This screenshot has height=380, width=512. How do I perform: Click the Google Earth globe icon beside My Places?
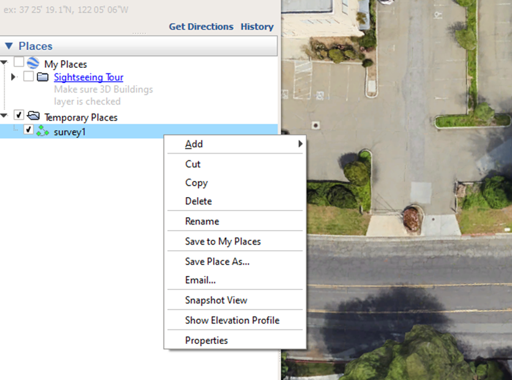pos(33,62)
